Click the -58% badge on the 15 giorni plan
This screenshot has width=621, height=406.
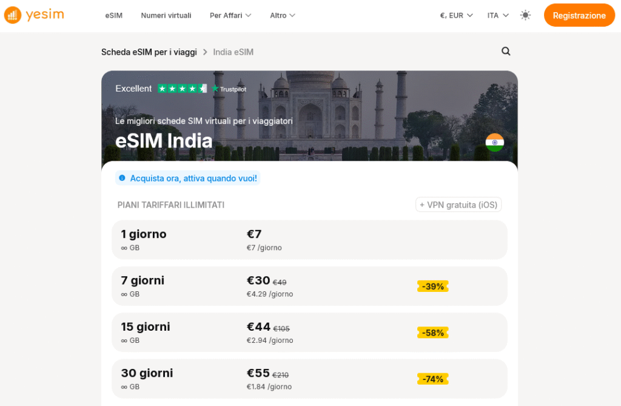pos(432,333)
